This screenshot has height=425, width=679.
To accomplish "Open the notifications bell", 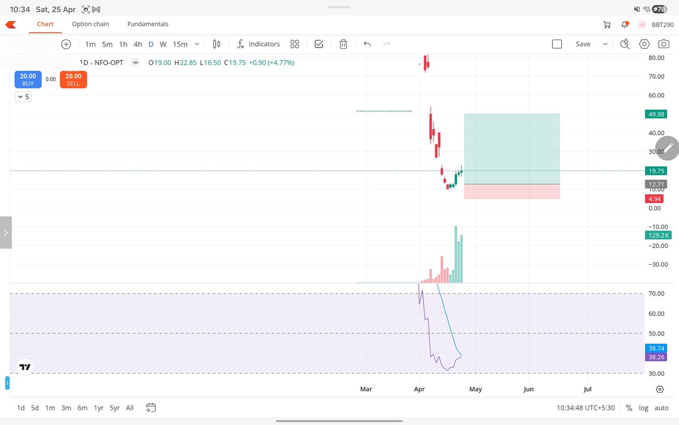I will [x=625, y=24].
